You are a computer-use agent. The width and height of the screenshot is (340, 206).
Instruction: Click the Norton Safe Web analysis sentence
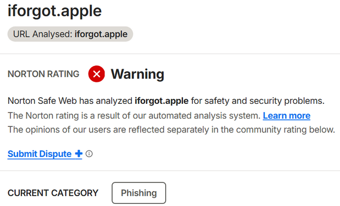click(166, 101)
